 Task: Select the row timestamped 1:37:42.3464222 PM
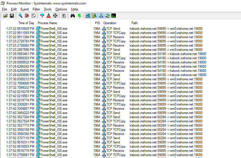coord(120,113)
